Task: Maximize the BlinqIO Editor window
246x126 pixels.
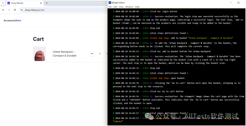Action: 238,3
